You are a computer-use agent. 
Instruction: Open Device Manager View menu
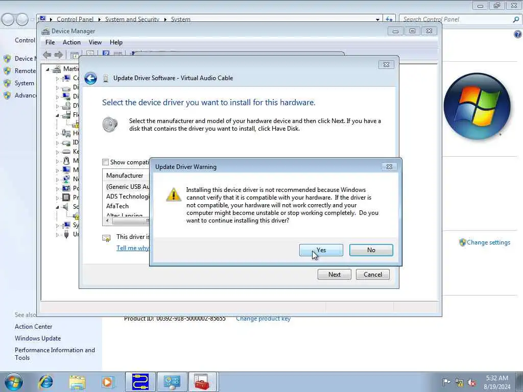coord(95,42)
